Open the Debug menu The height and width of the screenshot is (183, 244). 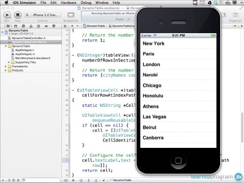(86, 2)
